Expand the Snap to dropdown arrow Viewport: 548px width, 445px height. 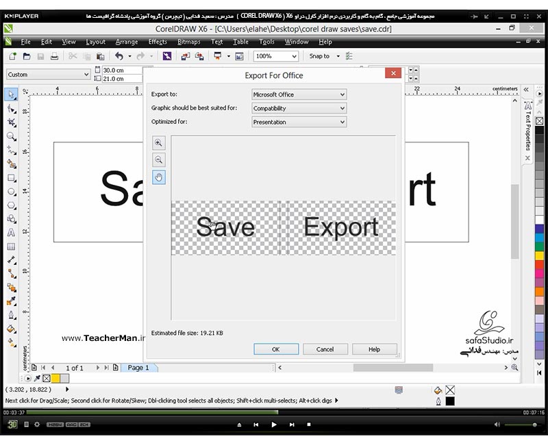[338, 56]
